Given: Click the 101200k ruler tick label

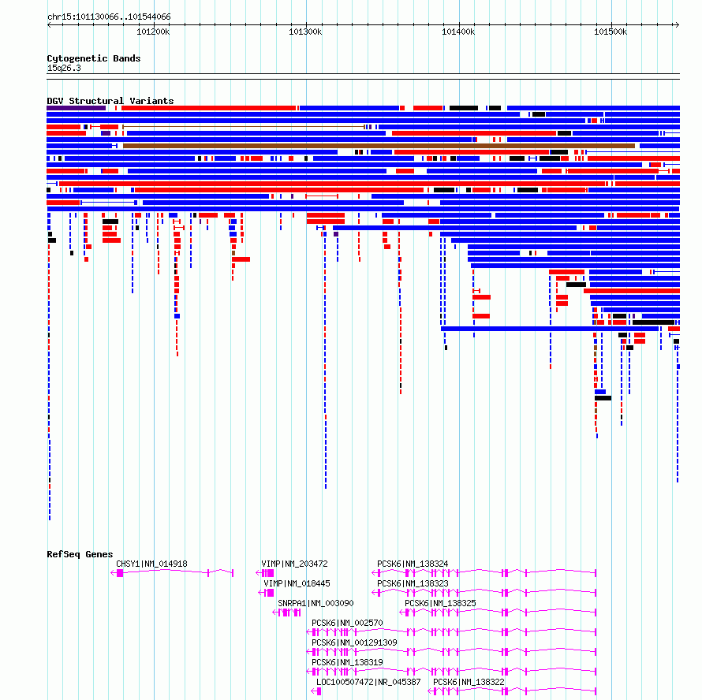Looking at the screenshot, I should point(153,32).
